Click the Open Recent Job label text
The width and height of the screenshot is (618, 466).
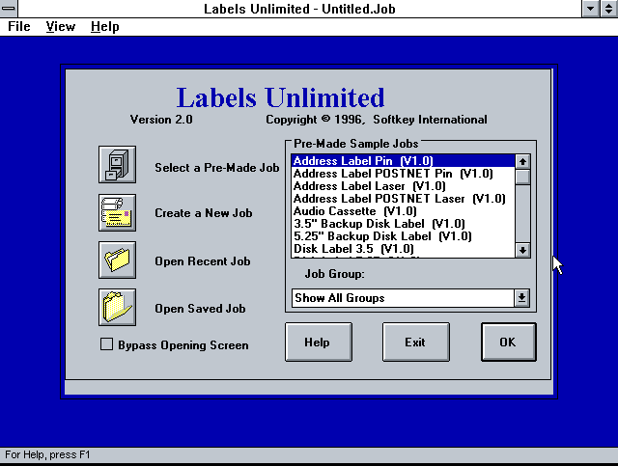point(202,261)
